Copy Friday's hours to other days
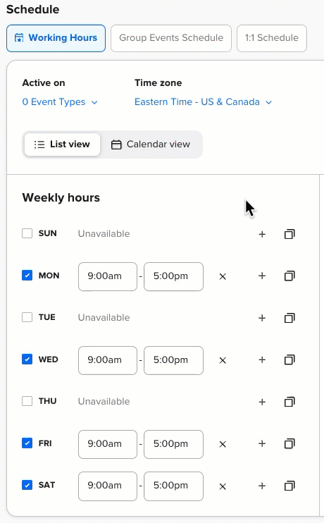This screenshot has width=324, height=523. coord(289,443)
